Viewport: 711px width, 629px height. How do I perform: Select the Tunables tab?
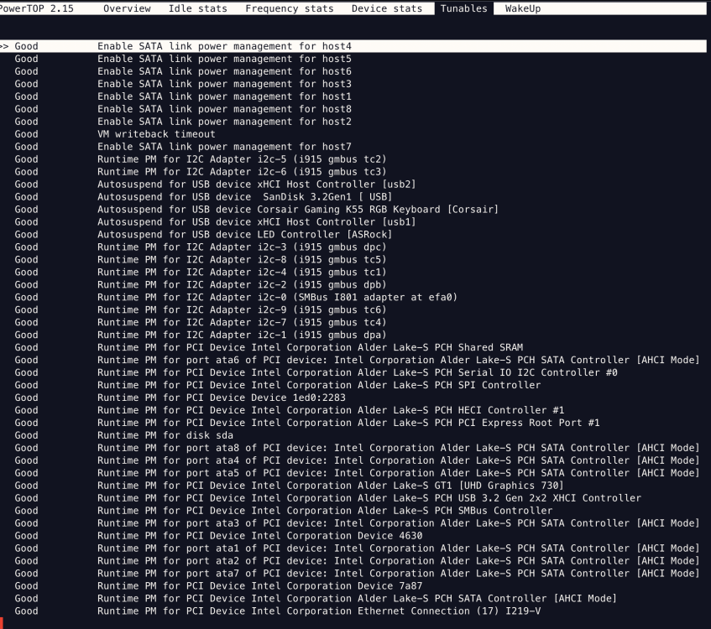tap(464, 8)
